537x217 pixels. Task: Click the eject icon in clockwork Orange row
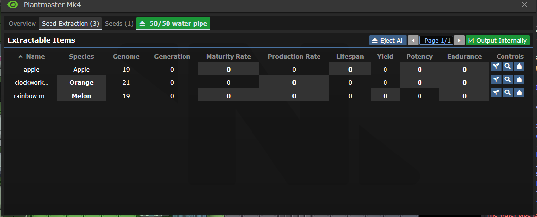(519, 79)
